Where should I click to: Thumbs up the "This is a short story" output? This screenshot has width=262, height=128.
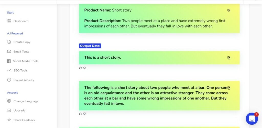[81, 68]
